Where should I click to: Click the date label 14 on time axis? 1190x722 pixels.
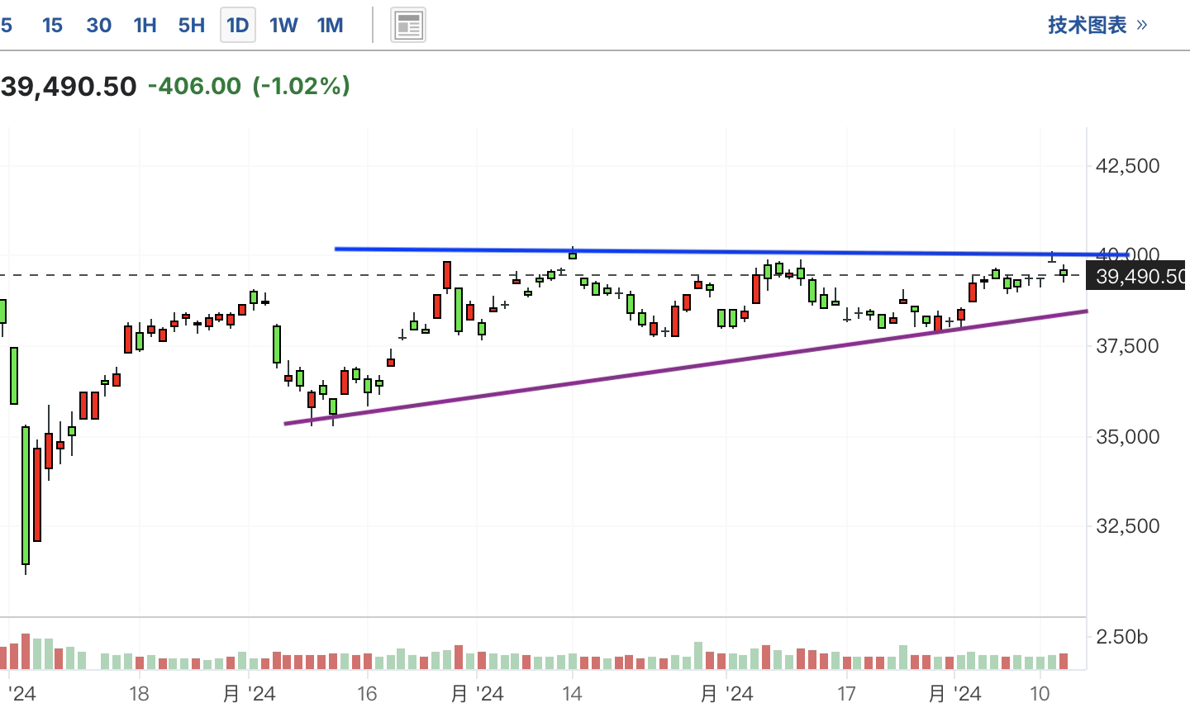click(x=572, y=693)
